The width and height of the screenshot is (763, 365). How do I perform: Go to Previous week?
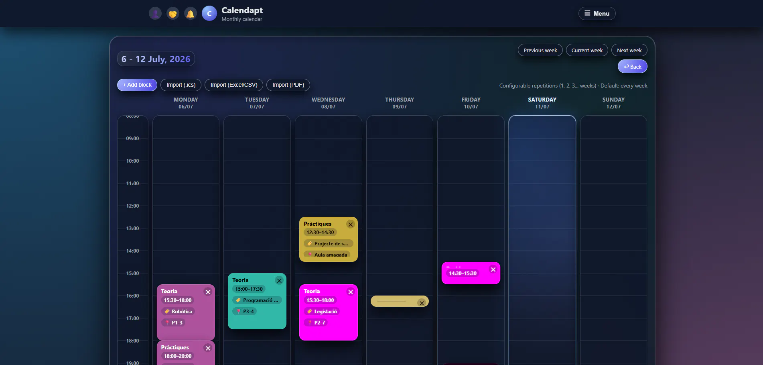540,50
